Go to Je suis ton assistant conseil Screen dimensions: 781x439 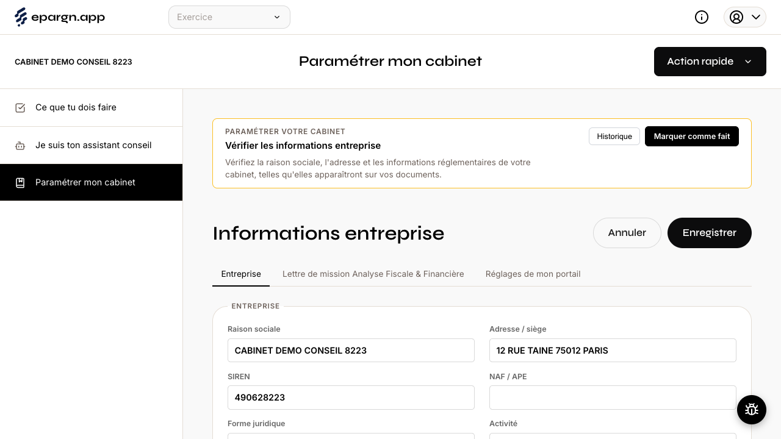92,145
